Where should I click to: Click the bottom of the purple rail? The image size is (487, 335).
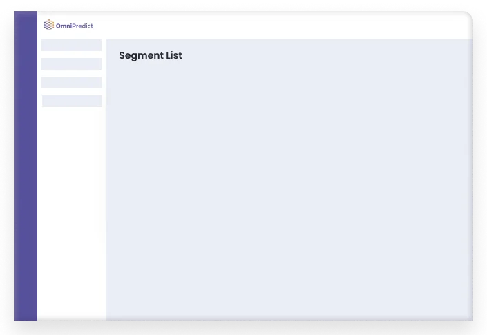click(x=26, y=314)
